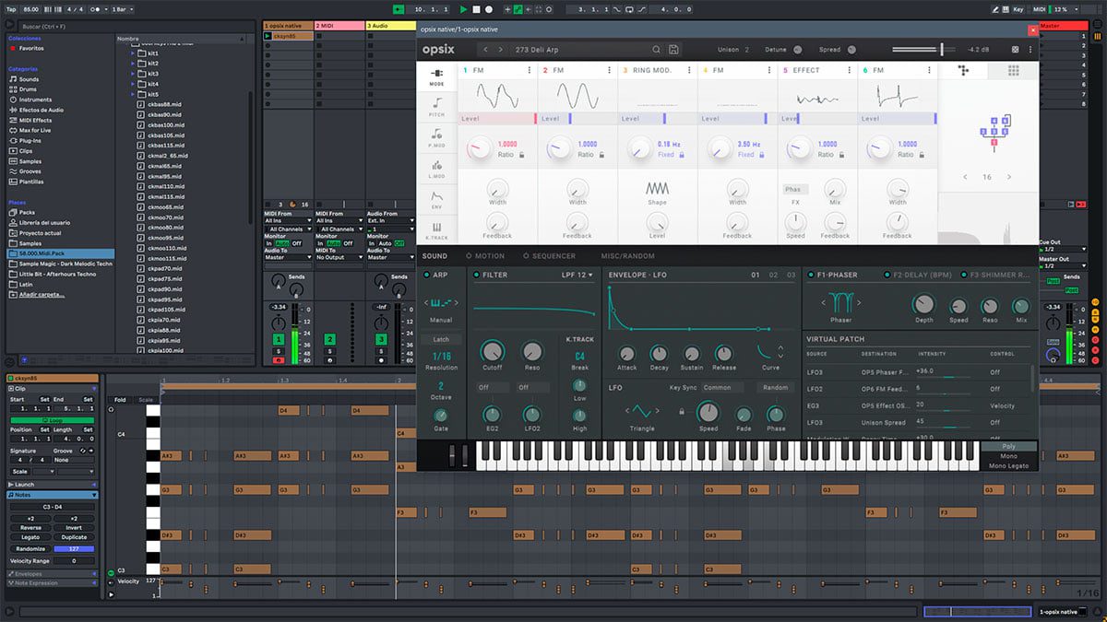
Task: Click the Invert notes button
Action: click(74, 528)
